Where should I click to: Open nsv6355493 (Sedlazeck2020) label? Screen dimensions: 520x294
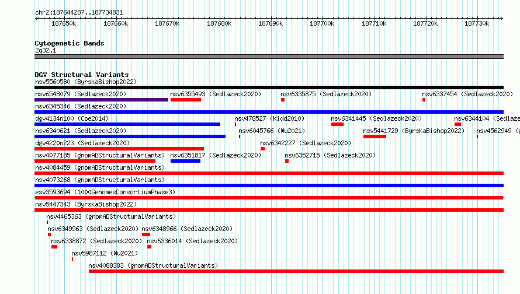216,94
